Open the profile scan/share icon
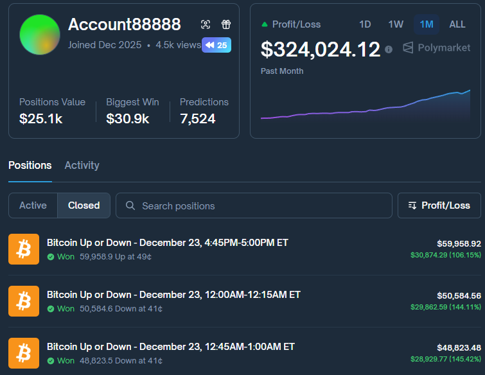485x375 pixels. [x=206, y=24]
